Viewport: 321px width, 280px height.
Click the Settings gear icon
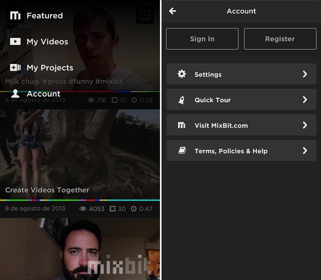coord(182,74)
